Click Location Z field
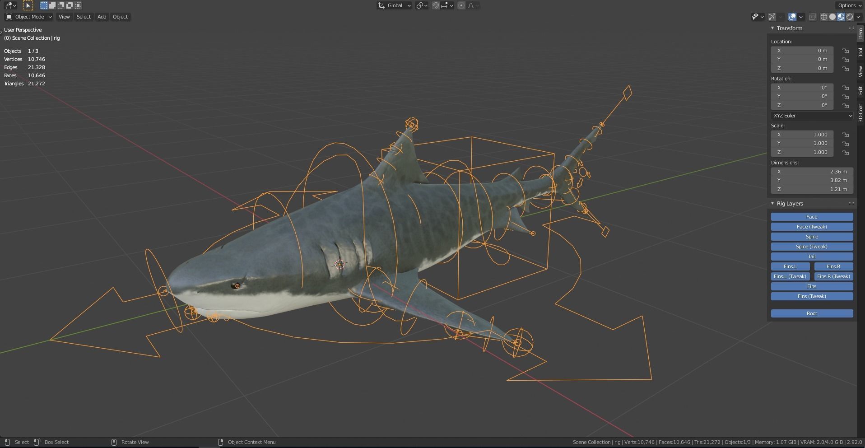865x448 pixels. point(802,68)
